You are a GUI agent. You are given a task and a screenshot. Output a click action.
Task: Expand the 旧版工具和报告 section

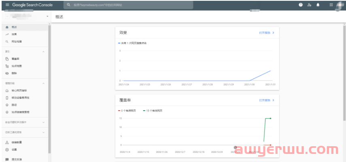pyautogui.click(x=25, y=132)
